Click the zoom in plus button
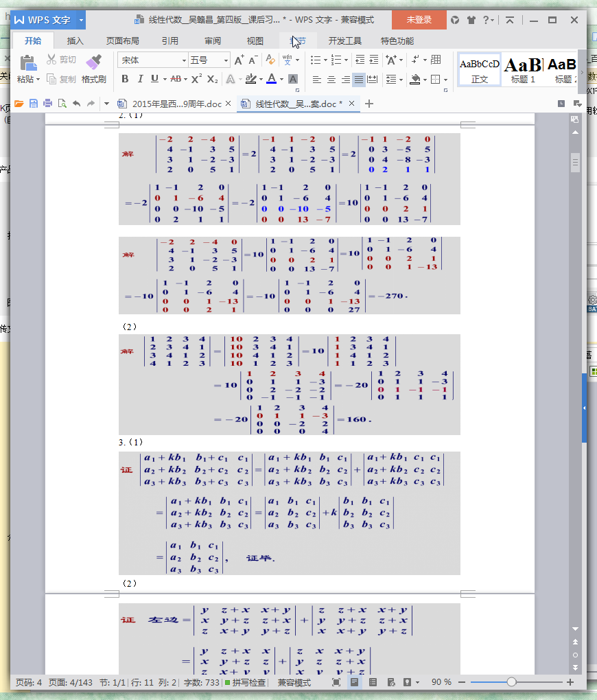The image size is (597, 700). [x=570, y=682]
